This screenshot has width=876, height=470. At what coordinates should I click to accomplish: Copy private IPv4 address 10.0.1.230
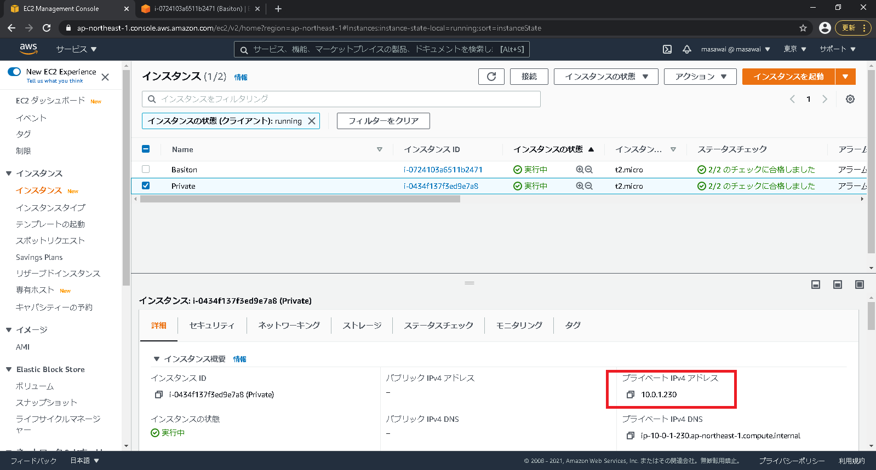click(x=630, y=394)
